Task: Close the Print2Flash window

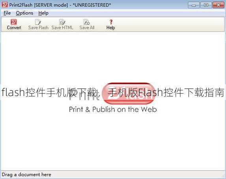Action: pos(219,5)
